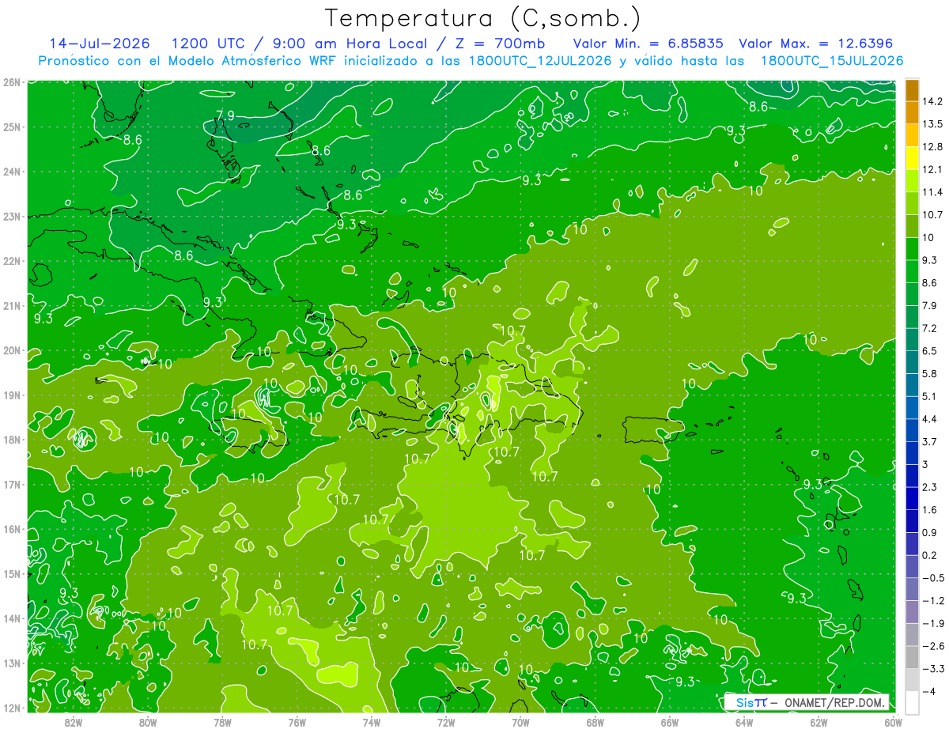The height and width of the screenshot is (733, 949).
Task: Click the '19N' latitude label
Action: pos(12,395)
